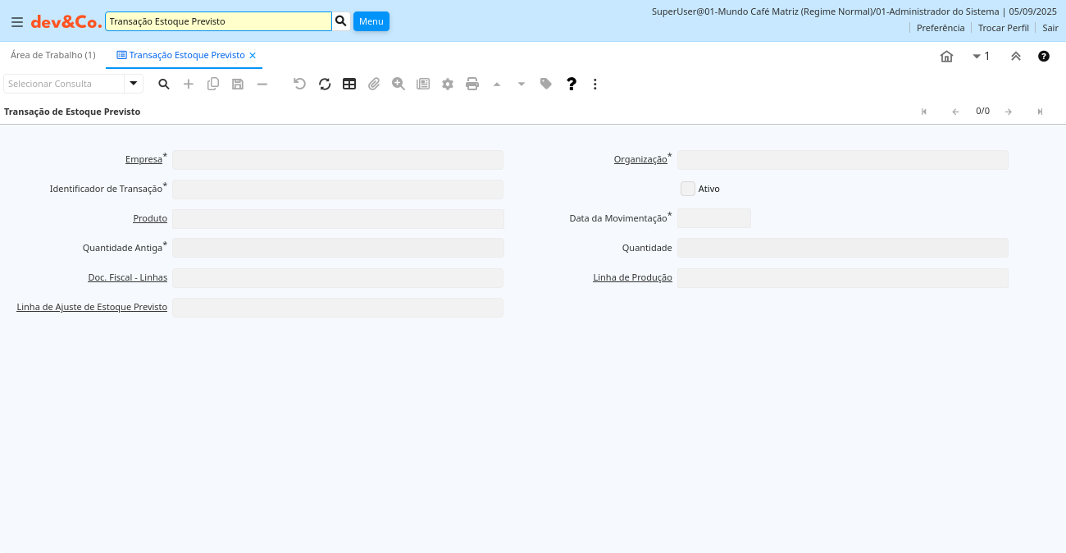The height and width of the screenshot is (553, 1066).
Task: Open the dropdown arrow next to number 1
Action: (977, 56)
